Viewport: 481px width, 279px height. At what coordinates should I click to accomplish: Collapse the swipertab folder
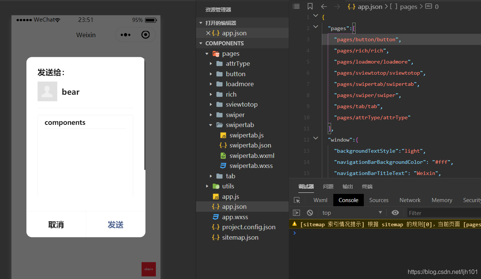click(x=211, y=125)
